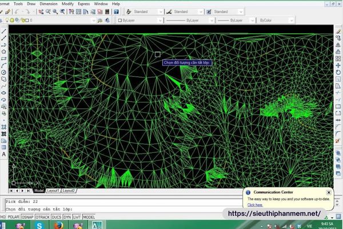This screenshot has height=229, width=343.
Task: Click the Zoom Realtime icon
Action: tap(48, 11)
